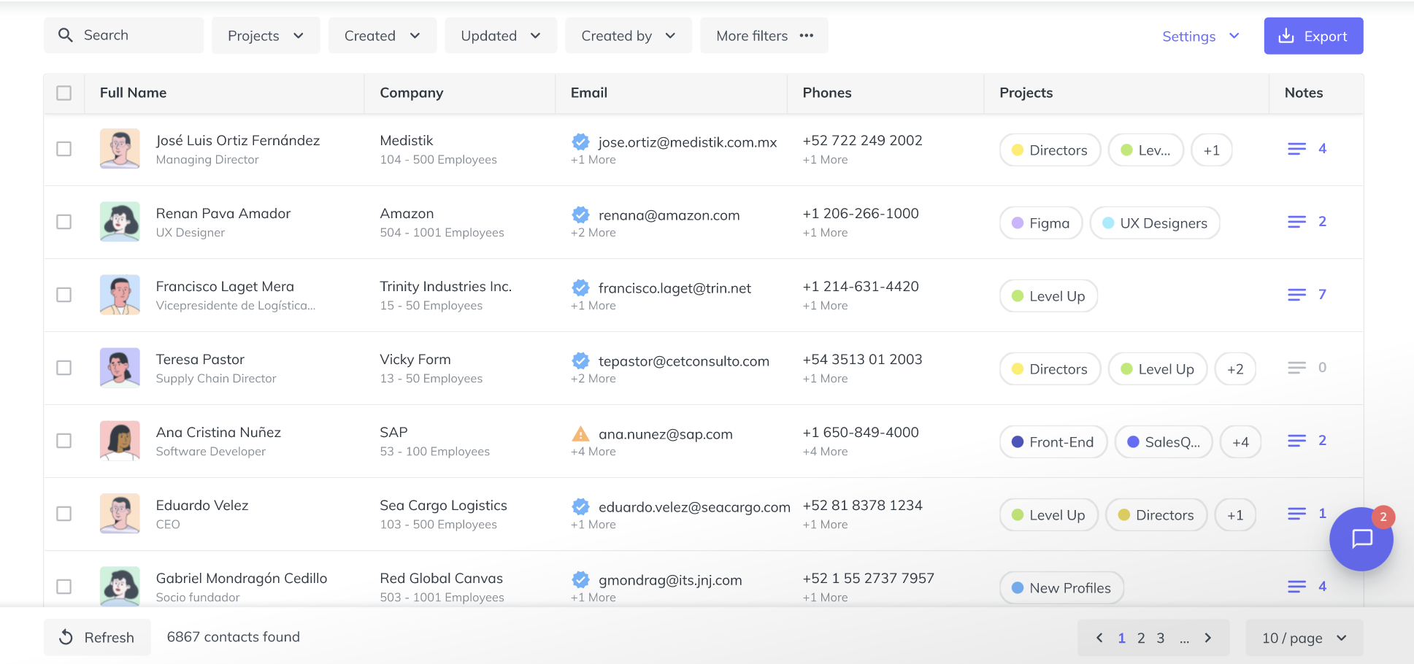Open notes icon for Francisco Laget Mera
1414x664 pixels.
[1296, 295]
